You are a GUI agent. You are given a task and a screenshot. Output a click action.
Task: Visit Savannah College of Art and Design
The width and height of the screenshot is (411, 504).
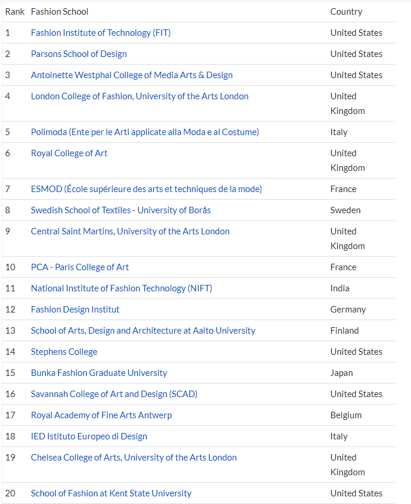click(114, 394)
